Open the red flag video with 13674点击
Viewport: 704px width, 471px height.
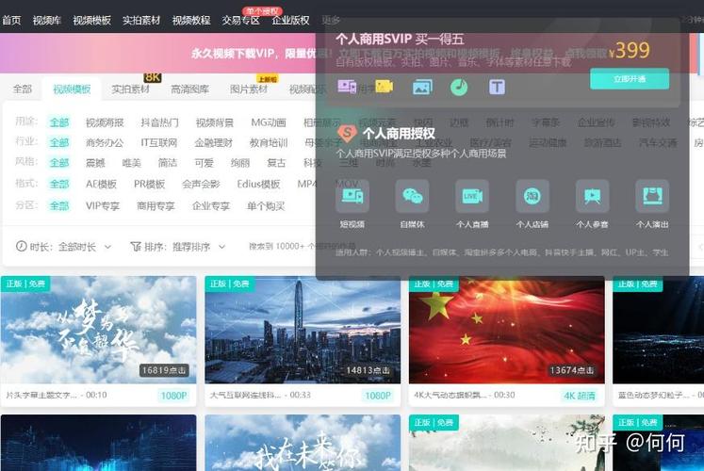tap(506, 330)
